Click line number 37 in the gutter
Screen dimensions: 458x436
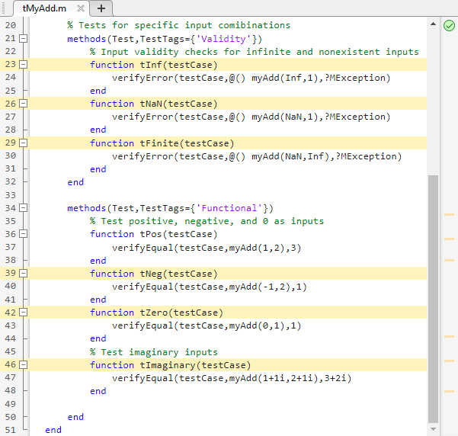tap(10, 248)
